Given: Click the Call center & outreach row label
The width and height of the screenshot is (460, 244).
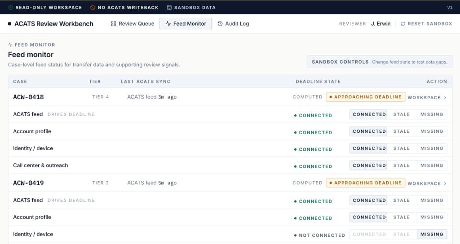Looking at the screenshot, I should pos(40,165).
